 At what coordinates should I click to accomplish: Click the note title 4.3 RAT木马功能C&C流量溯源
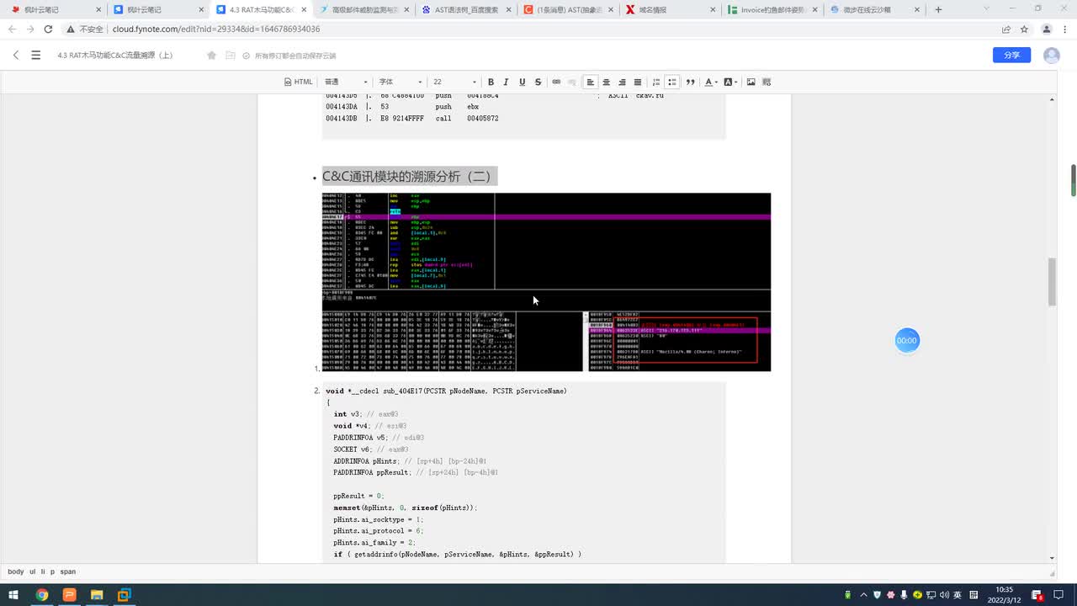(115, 56)
